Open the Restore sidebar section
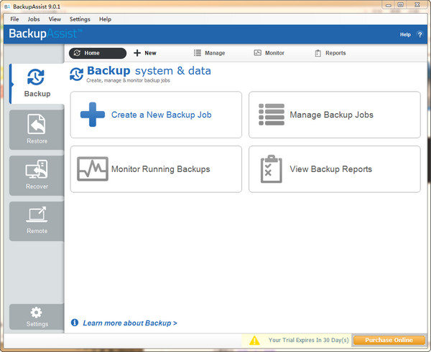431x352 pixels. (x=37, y=130)
